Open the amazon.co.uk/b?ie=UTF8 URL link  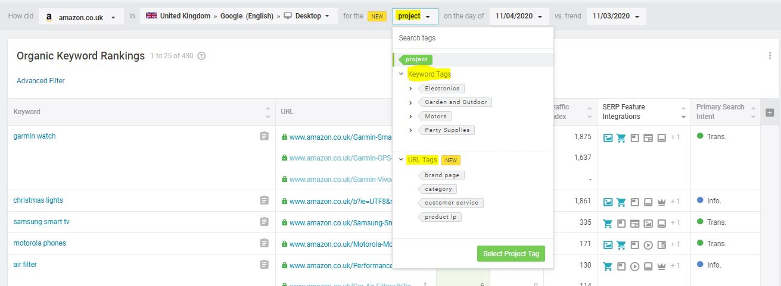pyautogui.click(x=341, y=202)
